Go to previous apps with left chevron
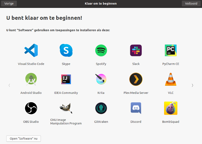The image size is (202, 144). tap(9, 85)
